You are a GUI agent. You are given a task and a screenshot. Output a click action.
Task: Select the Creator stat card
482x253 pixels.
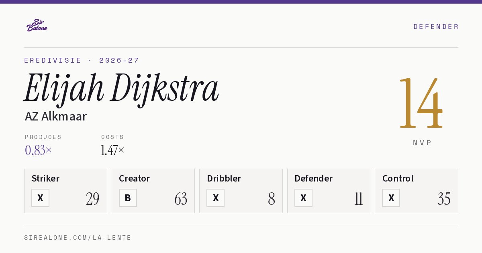153,191
